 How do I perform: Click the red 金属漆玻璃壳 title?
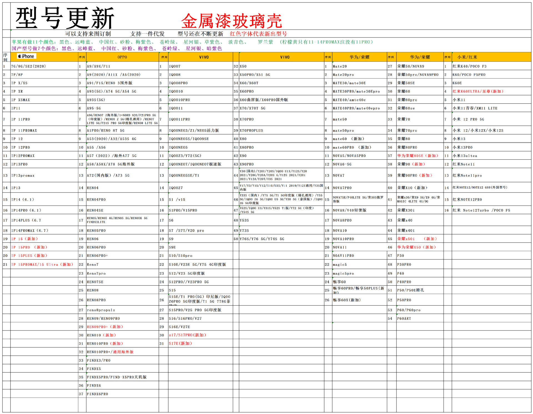click(232, 21)
